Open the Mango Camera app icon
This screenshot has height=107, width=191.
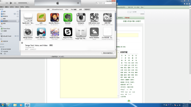(28, 32)
